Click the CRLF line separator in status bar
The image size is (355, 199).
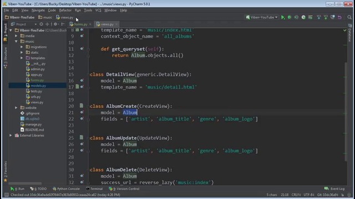coord(296,195)
